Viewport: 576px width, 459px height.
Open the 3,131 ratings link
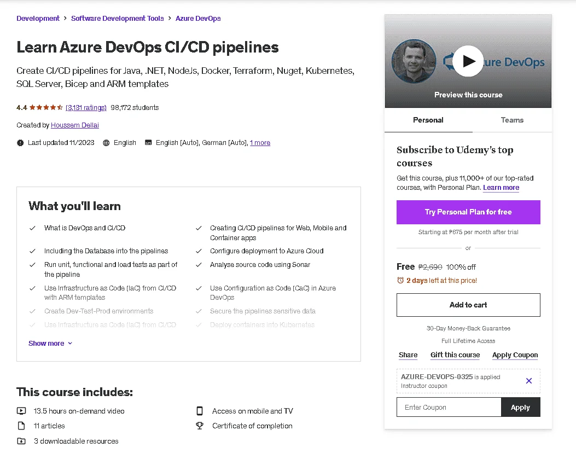click(x=86, y=107)
